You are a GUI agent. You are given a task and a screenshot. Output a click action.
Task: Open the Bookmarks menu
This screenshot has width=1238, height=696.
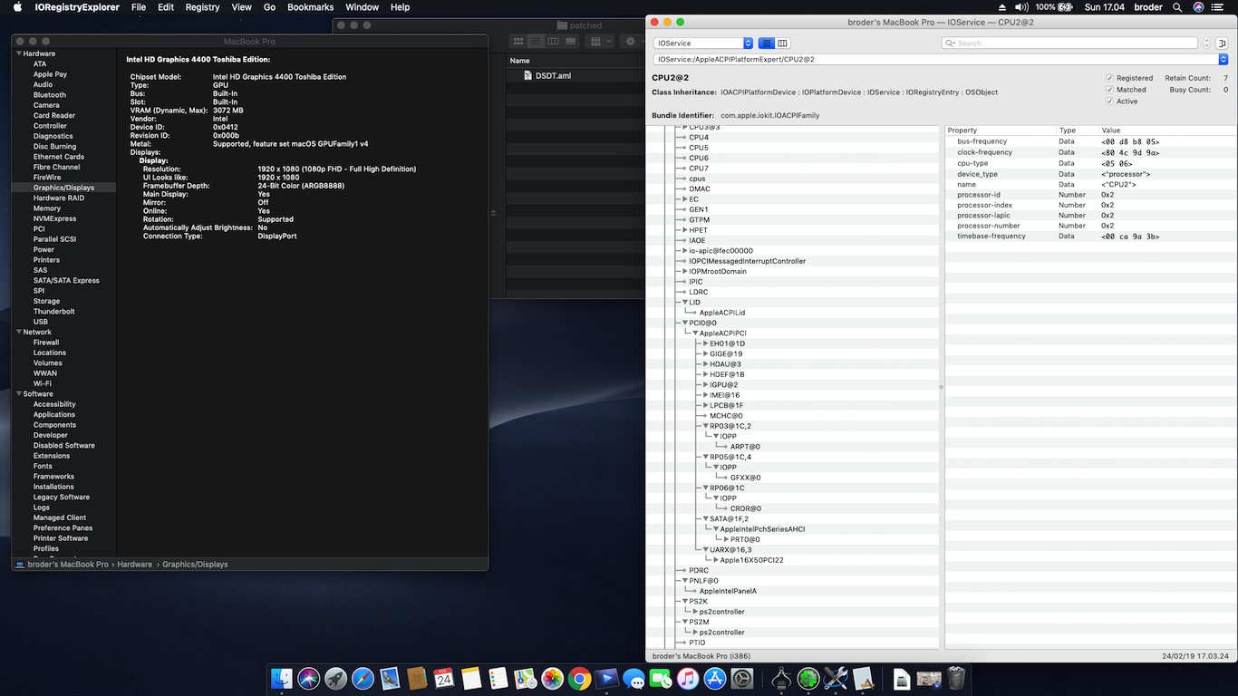pos(311,7)
